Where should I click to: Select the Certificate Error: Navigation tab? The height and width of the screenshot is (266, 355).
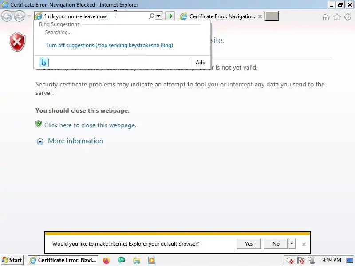tap(218, 16)
